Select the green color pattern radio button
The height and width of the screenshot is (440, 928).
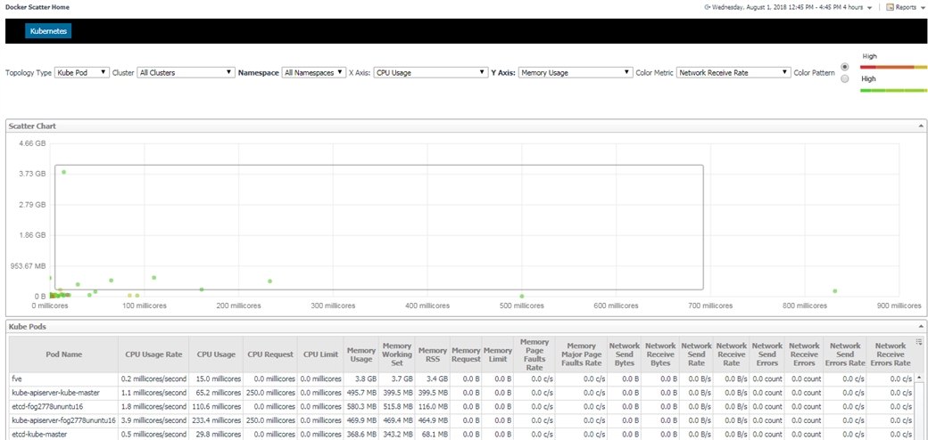(844, 78)
